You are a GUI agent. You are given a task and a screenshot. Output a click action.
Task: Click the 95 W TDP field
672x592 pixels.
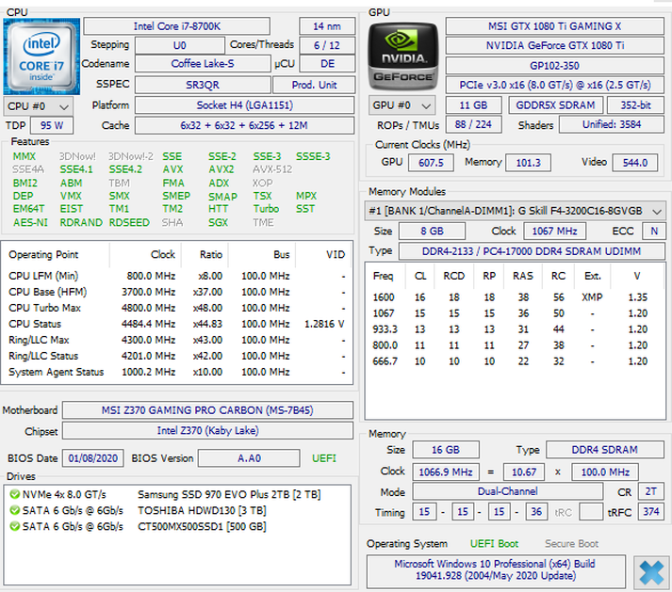[x=52, y=125]
